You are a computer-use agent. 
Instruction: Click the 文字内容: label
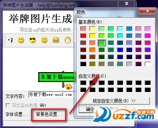click(15, 96)
